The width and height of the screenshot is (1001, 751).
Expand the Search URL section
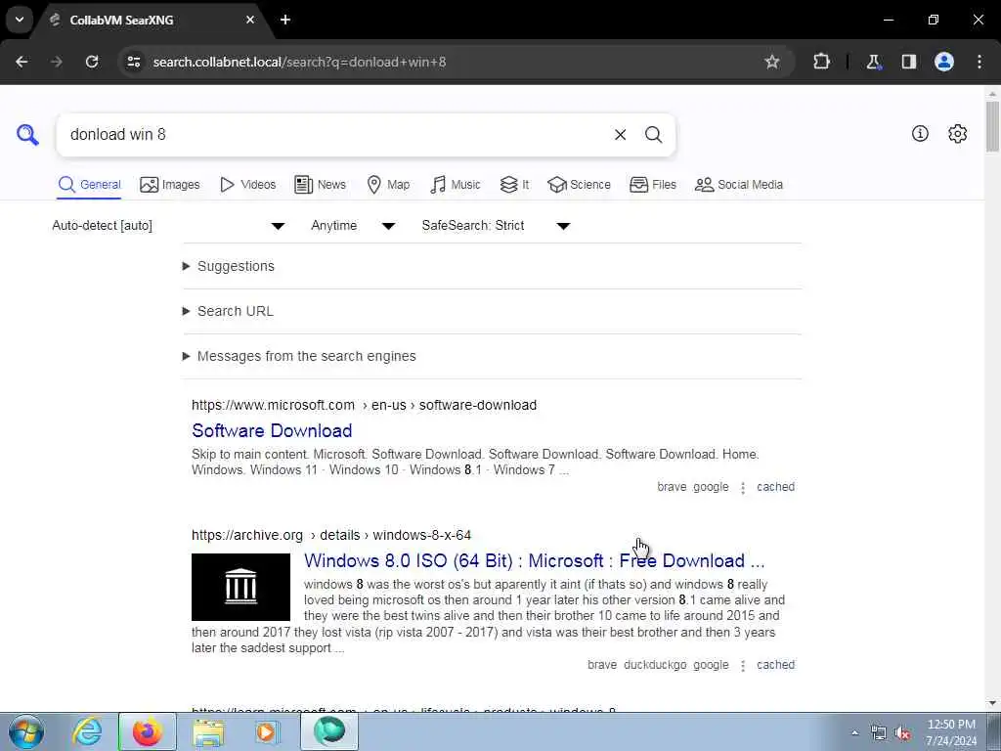228,311
